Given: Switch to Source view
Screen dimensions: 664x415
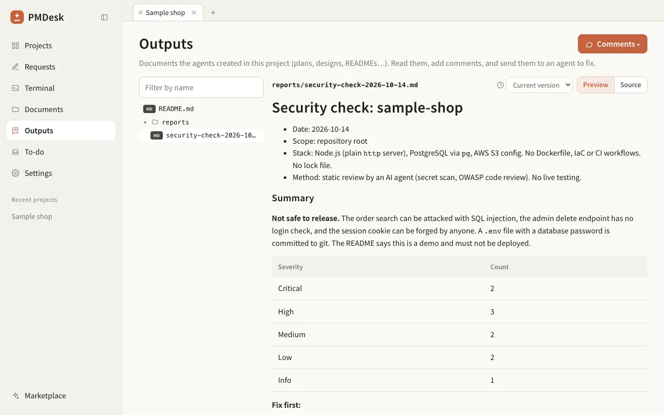Looking at the screenshot, I should (x=630, y=85).
